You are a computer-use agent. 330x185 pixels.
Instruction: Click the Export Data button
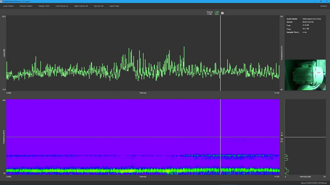click(x=114, y=6)
